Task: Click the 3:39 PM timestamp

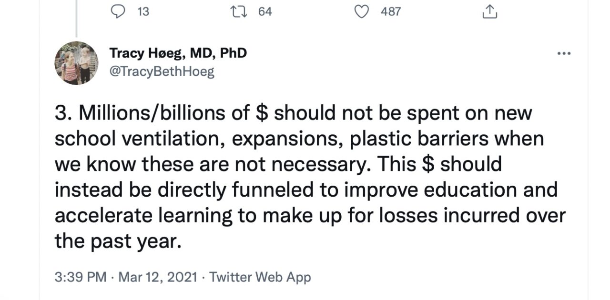Action: 80,277
